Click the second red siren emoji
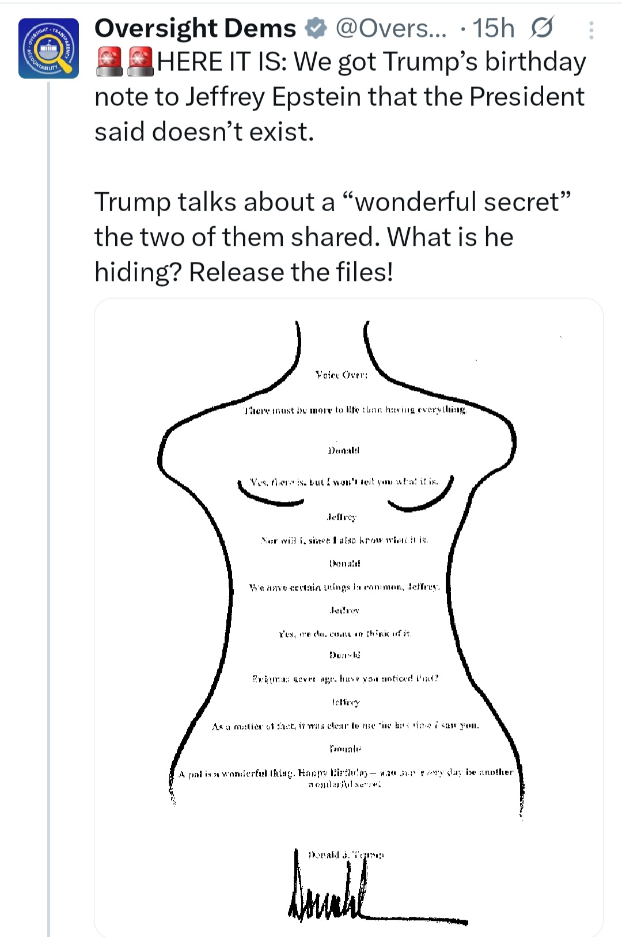 click(x=139, y=62)
